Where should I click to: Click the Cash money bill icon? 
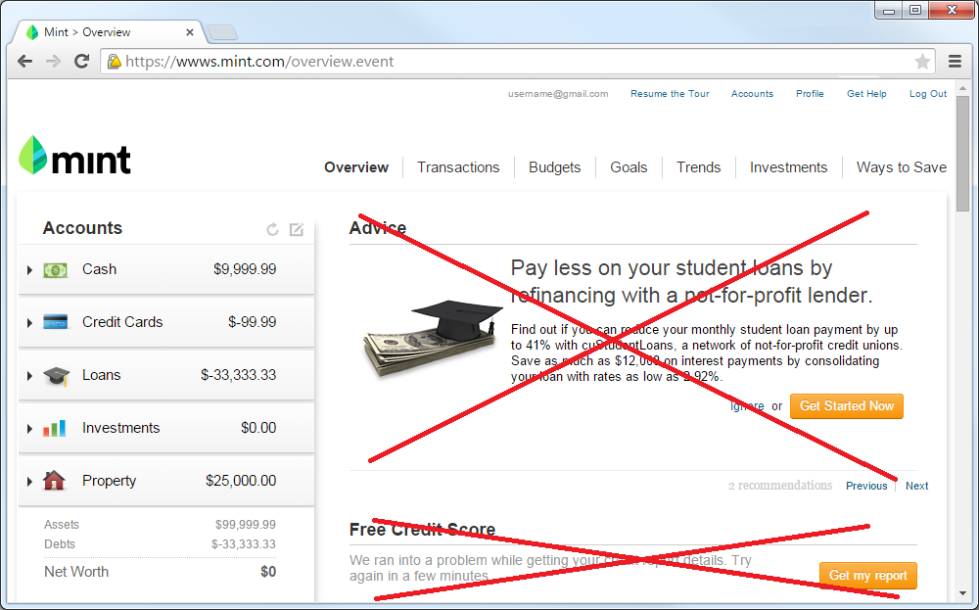coord(55,269)
